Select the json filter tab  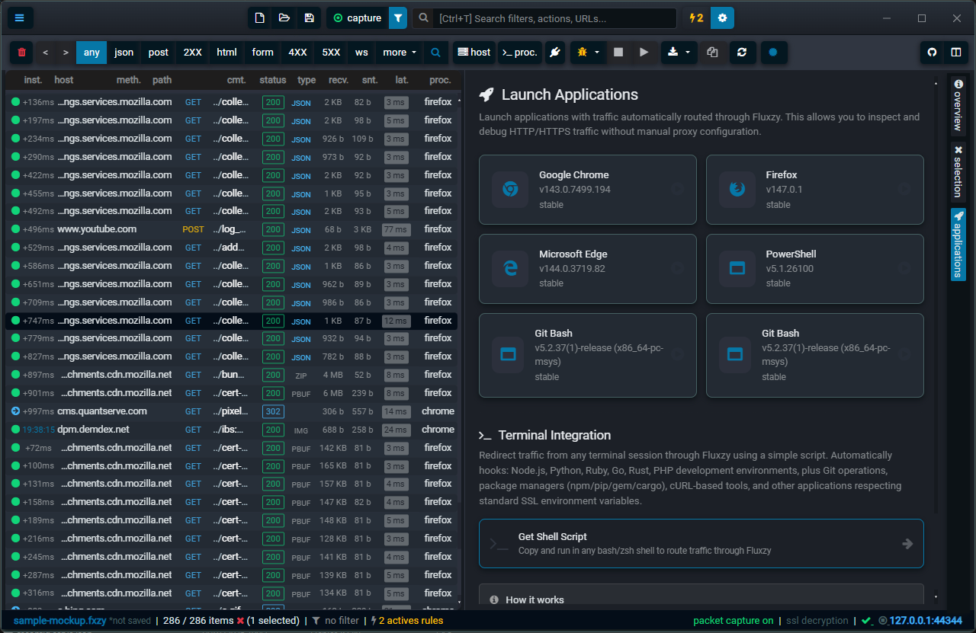pyautogui.click(x=124, y=53)
